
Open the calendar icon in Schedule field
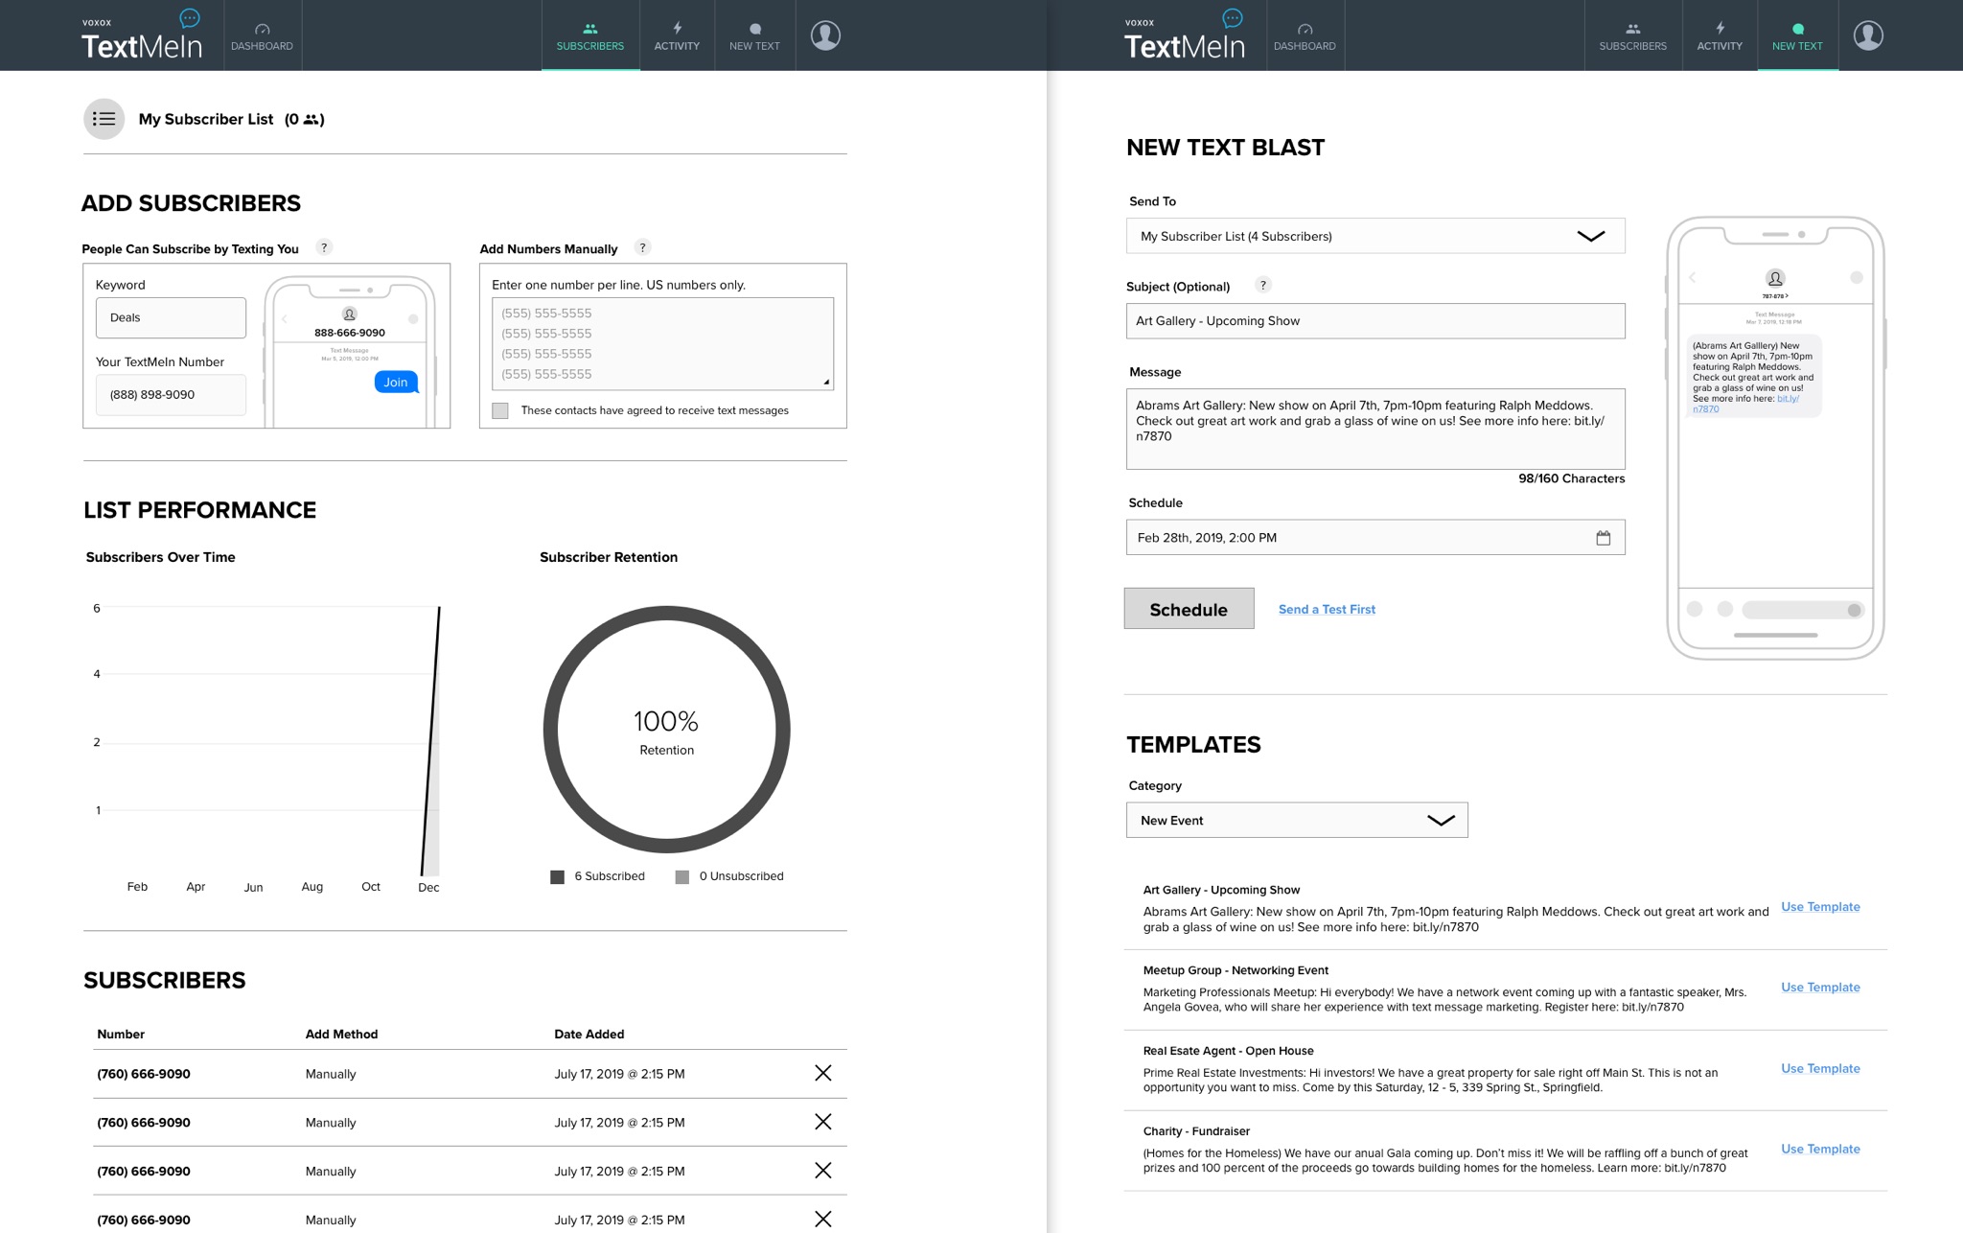pyautogui.click(x=1603, y=538)
